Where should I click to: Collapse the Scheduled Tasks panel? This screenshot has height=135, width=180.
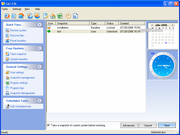tap(40, 101)
